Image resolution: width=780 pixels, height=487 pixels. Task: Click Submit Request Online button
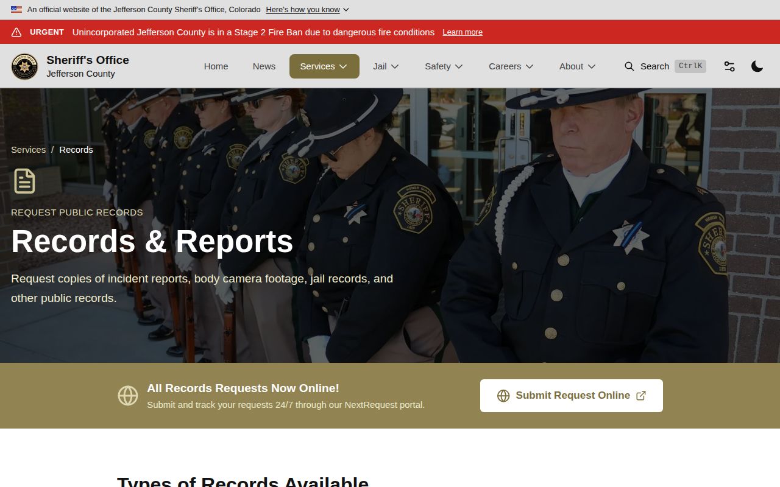(x=572, y=396)
